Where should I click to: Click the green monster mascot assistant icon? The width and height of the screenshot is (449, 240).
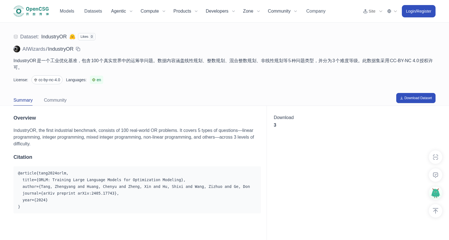coord(436,193)
